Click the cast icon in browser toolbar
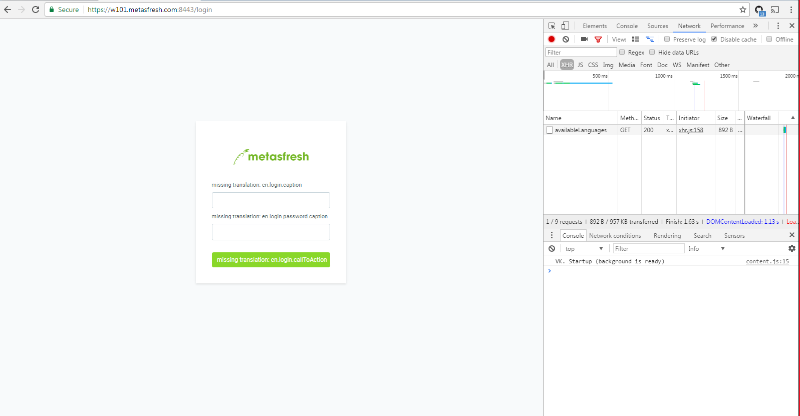 tap(775, 10)
